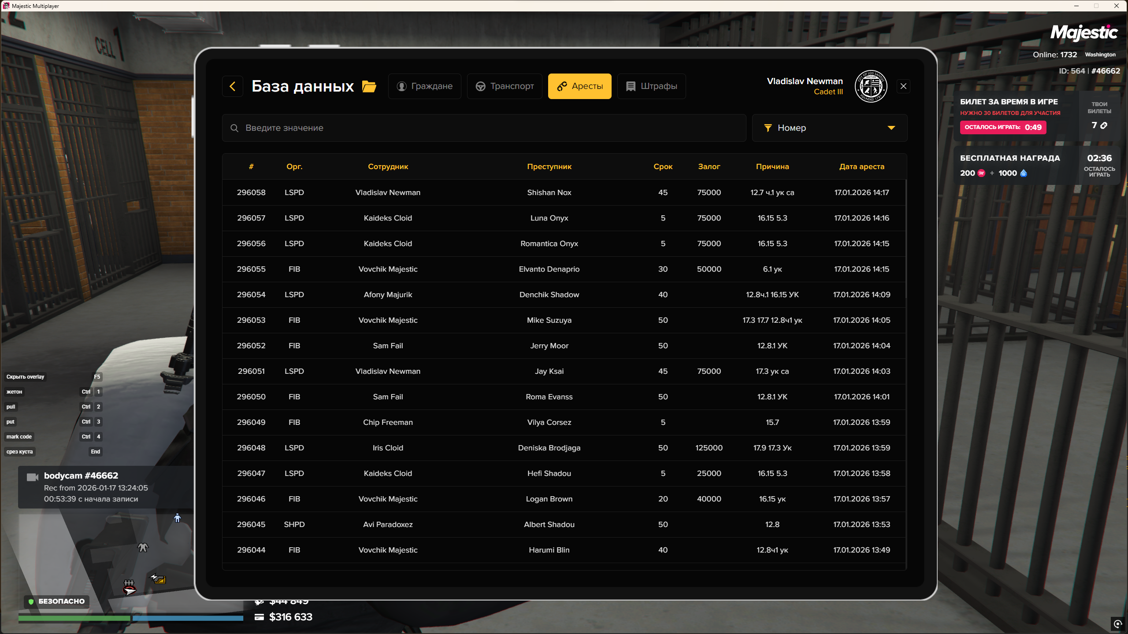Open arrest record 296058 Shishan Nox
This screenshot has width=1128, height=634.
tap(549, 192)
